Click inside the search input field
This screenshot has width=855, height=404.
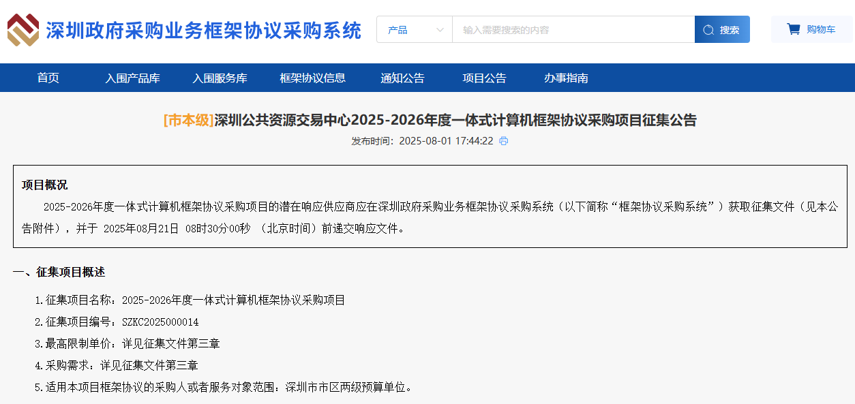click(573, 29)
